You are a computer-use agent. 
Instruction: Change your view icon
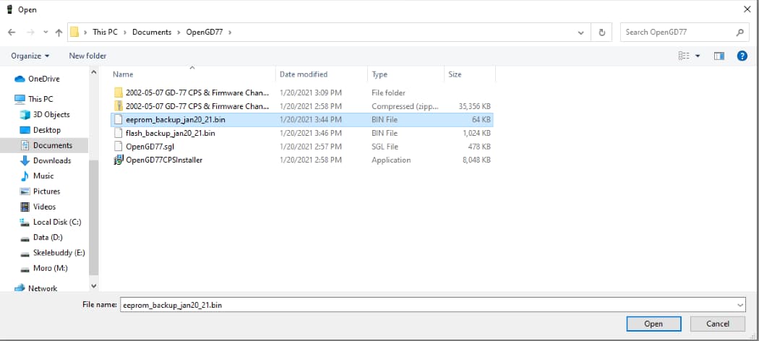click(x=684, y=56)
